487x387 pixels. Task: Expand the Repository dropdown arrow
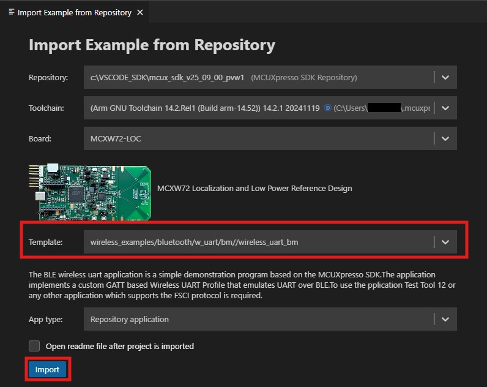(x=445, y=77)
